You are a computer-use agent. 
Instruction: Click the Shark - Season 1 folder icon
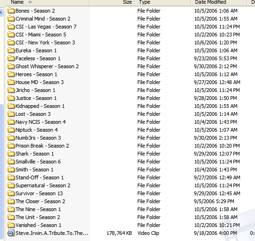pyautogui.click(x=11, y=154)
